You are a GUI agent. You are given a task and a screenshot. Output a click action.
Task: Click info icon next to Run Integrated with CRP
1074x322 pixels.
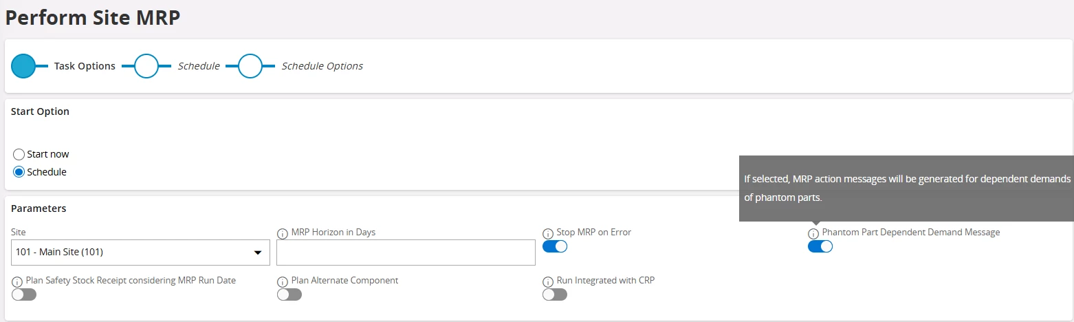coord(548,282)
